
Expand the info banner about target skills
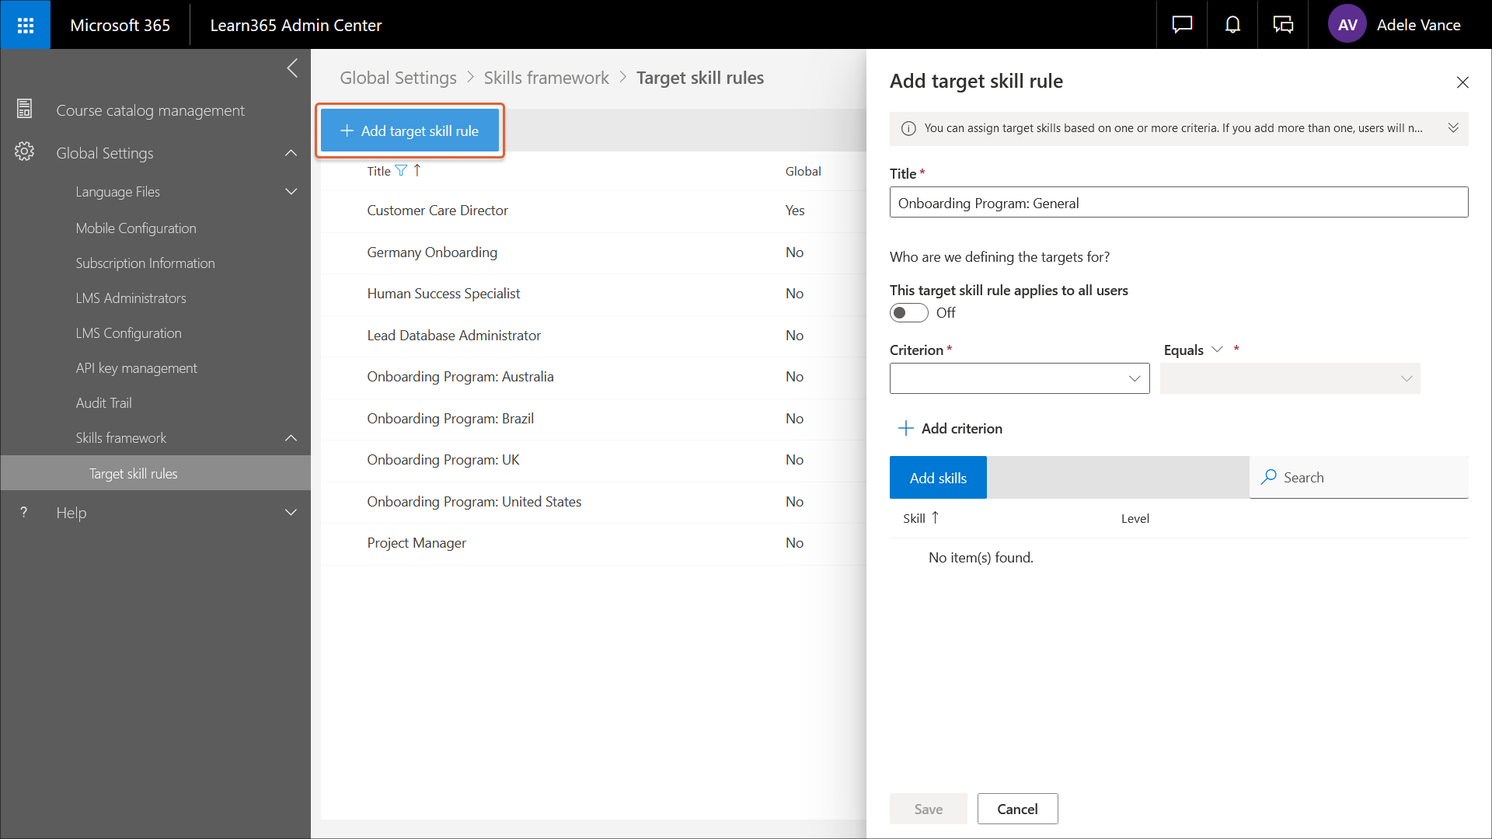pyautogui.click(x=1454, y=128)
